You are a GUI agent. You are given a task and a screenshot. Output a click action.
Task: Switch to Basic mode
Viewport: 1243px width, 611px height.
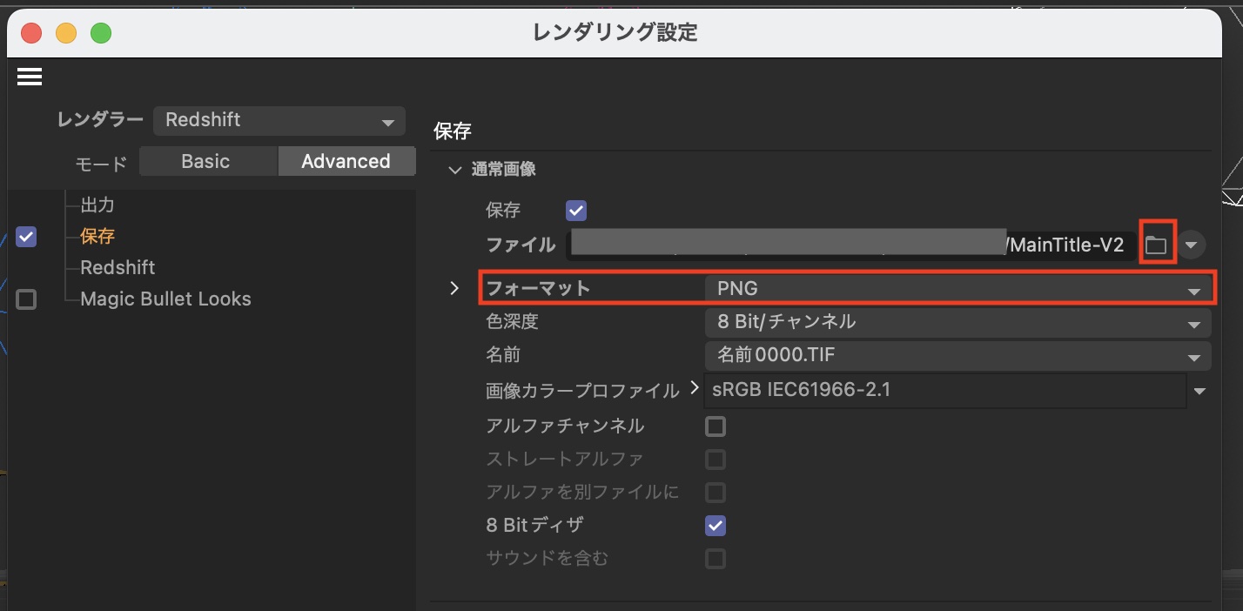pos(206,162)
